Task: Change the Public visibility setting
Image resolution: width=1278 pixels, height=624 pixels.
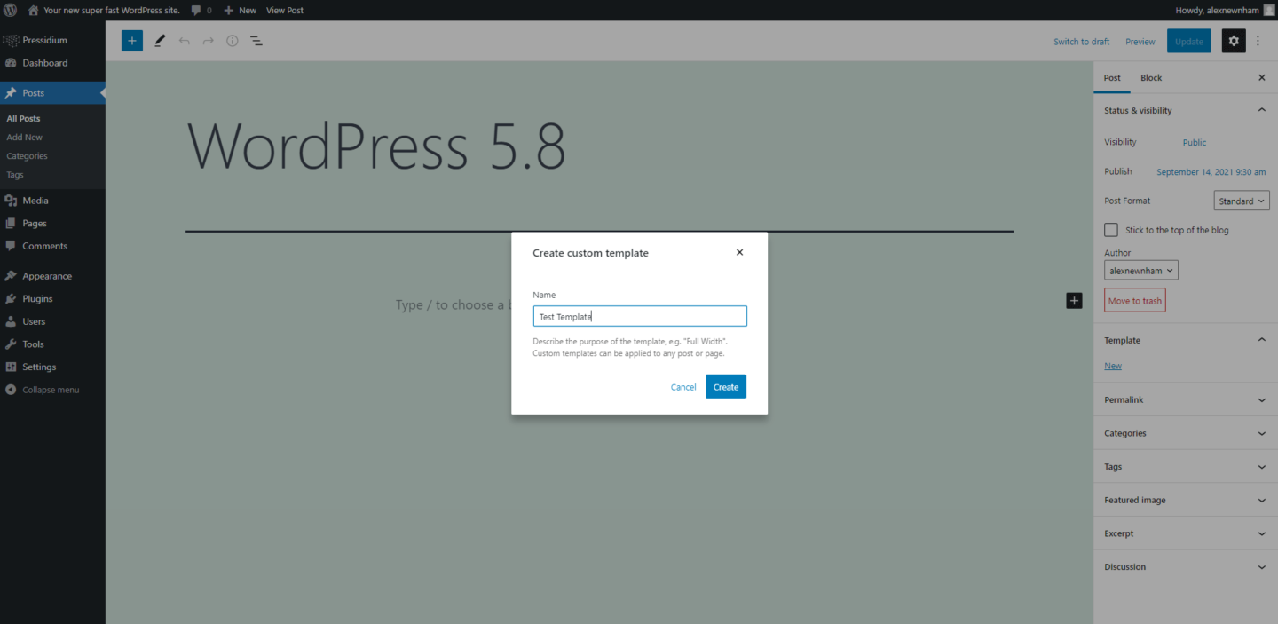Action: [1195, 143]
